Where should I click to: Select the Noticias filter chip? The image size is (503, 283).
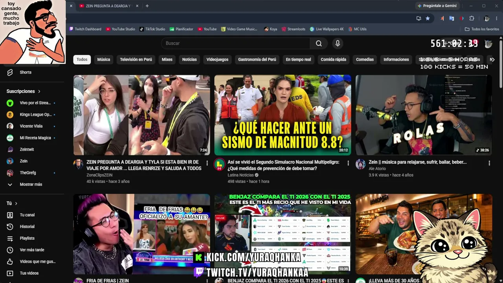click(x=189, y=59)
